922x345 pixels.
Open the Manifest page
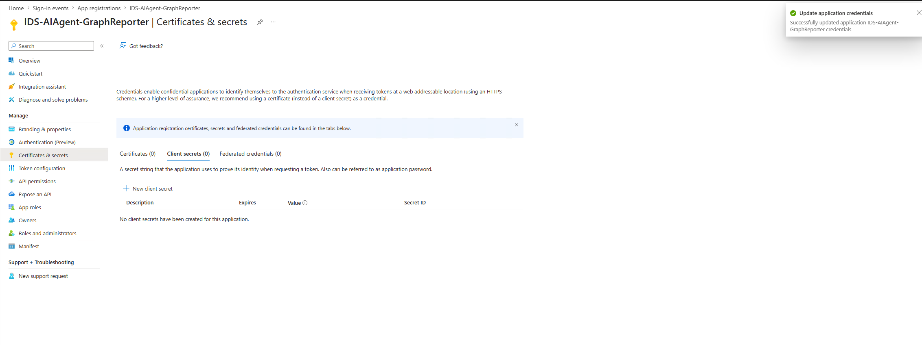point(29,246)
